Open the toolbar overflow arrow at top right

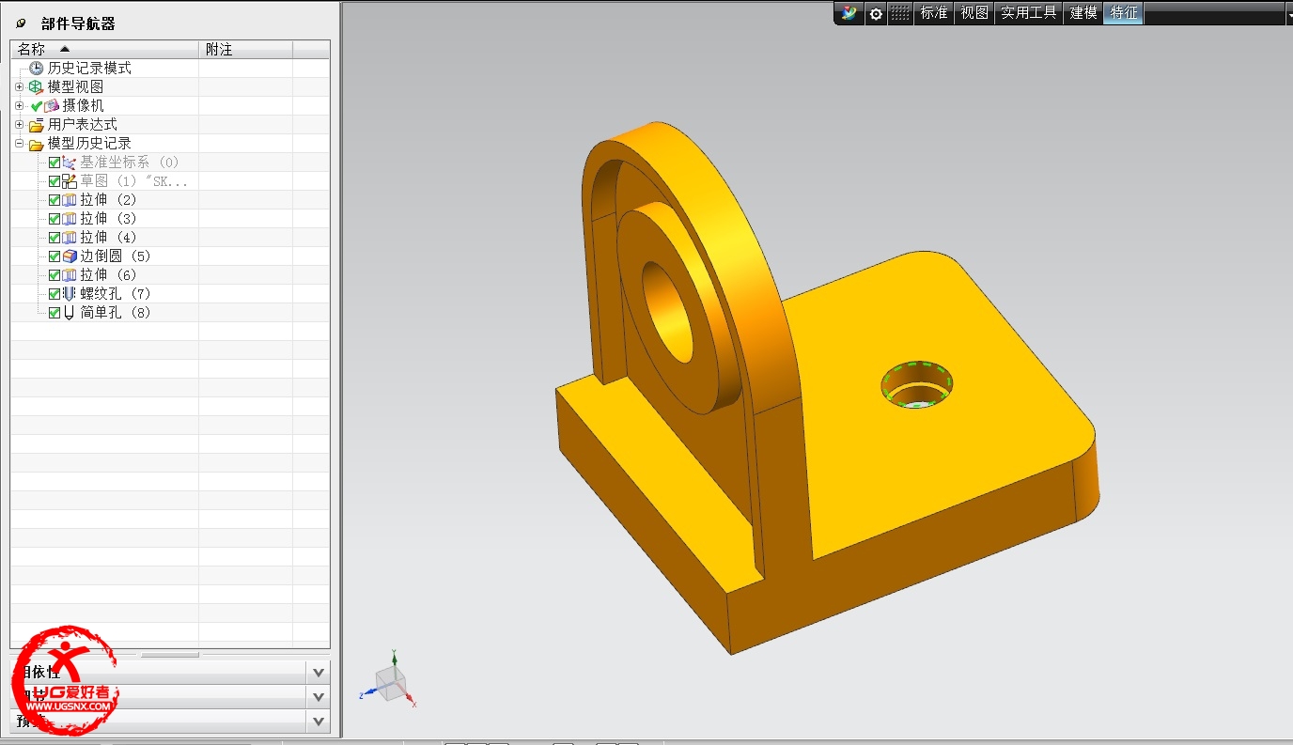click(x=1288, y=13)
